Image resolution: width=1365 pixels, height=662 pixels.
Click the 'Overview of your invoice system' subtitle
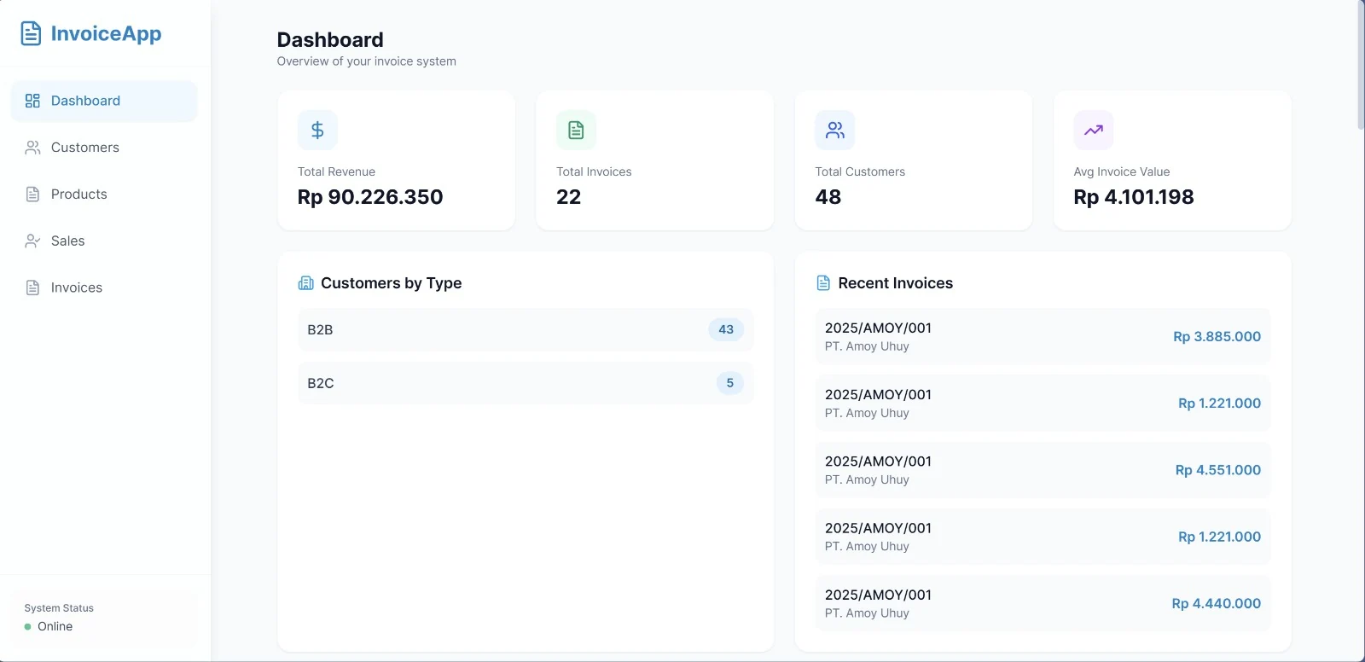(367, 61)
